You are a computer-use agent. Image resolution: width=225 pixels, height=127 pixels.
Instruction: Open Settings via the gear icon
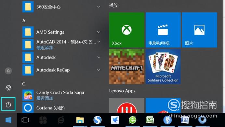coord(8,87)
